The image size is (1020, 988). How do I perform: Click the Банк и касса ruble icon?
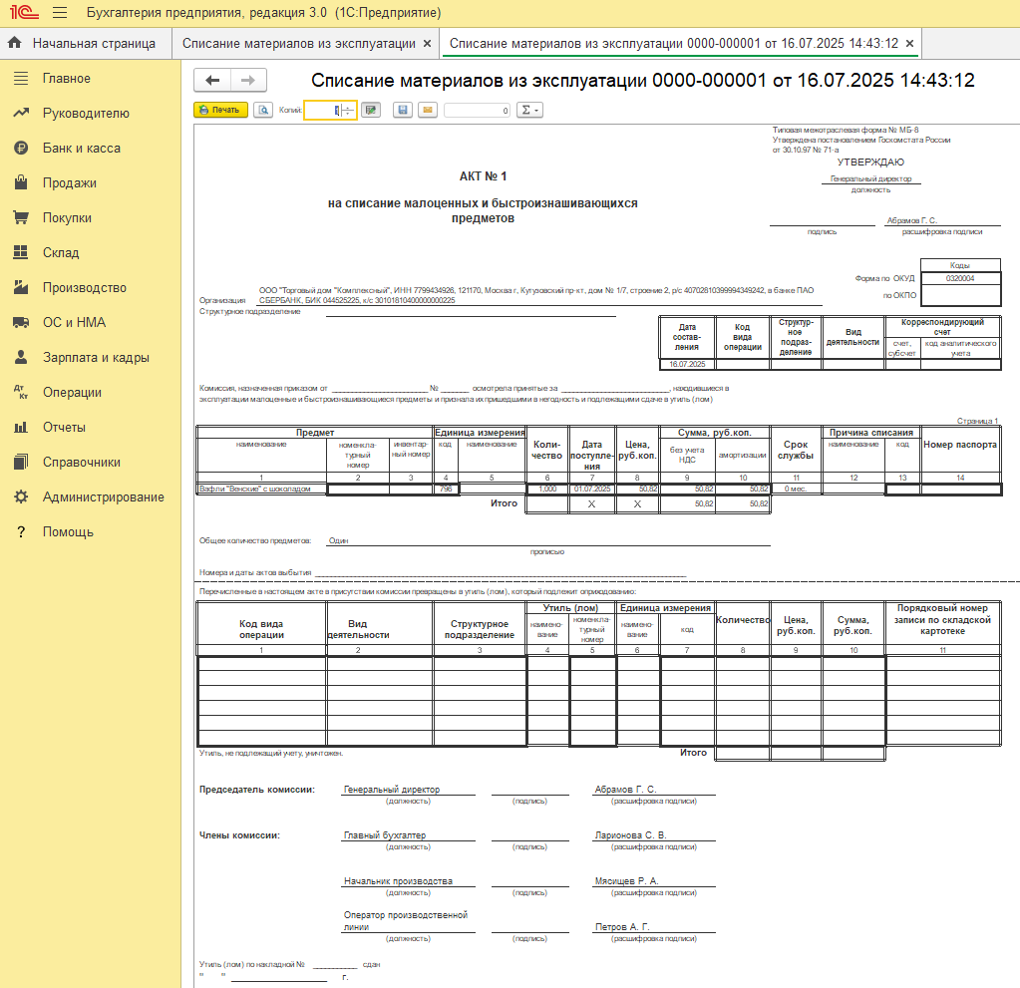21,149
